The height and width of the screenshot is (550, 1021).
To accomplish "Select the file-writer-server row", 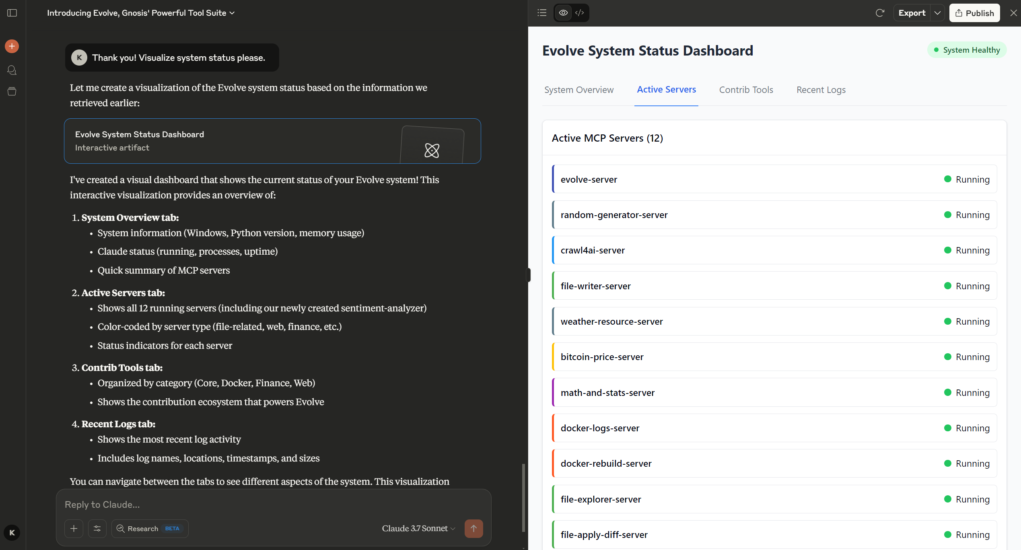I will [x=774, y=286].
